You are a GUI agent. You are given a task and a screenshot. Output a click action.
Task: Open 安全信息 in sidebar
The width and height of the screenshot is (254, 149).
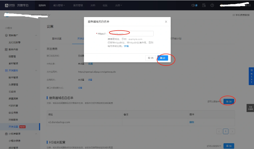point(13,113)
